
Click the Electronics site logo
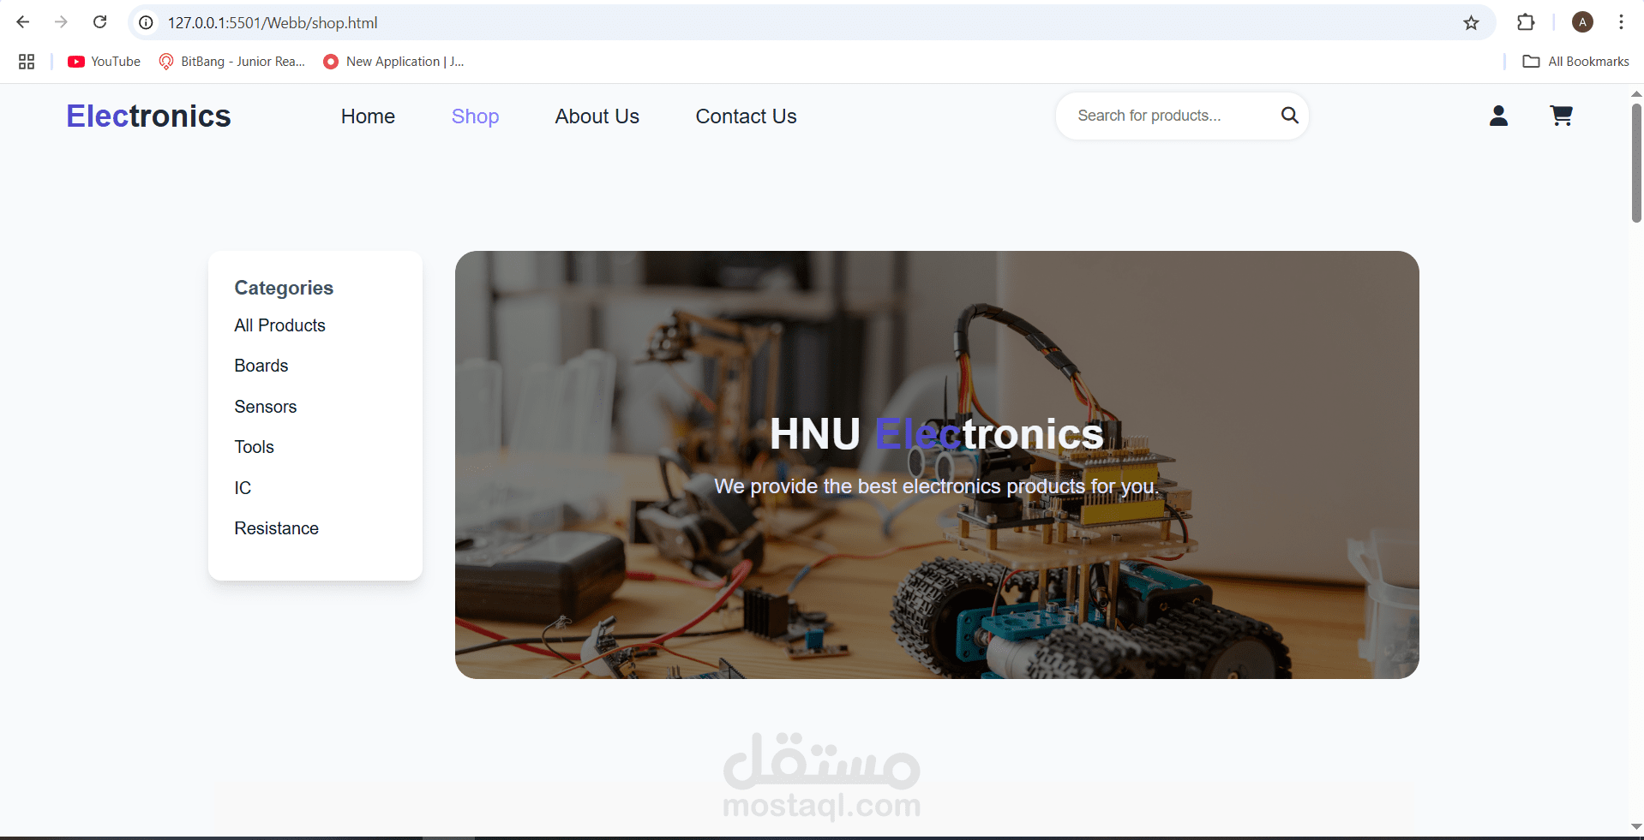148,116
